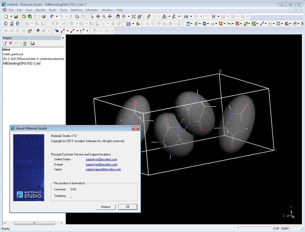Click the Project panel horizontal scrollbar thumb
Viewport: 305px width, 232px height.
coord(34,223)
